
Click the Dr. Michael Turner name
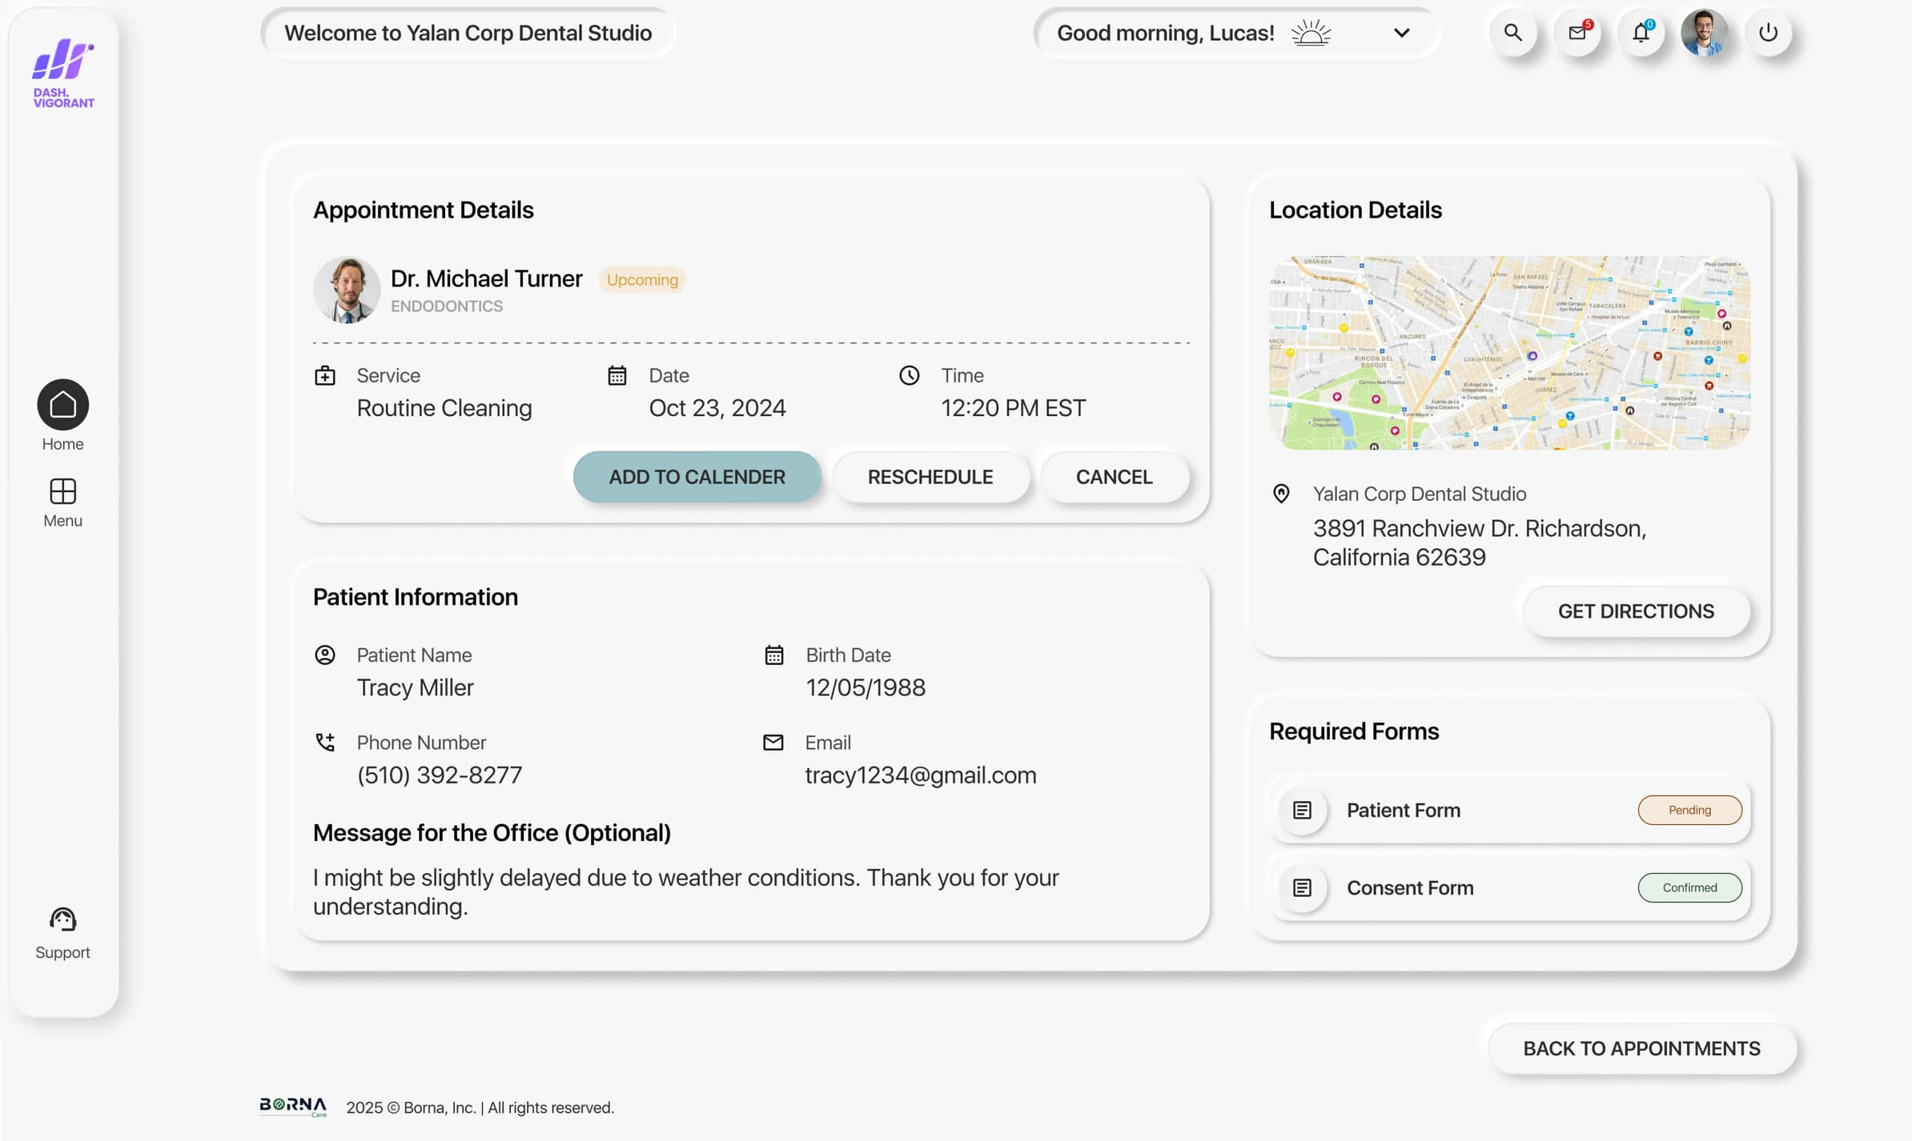486,278
